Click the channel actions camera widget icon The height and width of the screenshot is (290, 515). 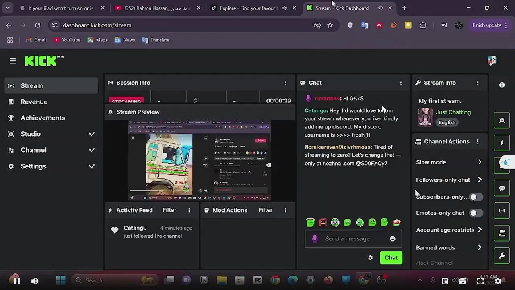click(502, 233)
